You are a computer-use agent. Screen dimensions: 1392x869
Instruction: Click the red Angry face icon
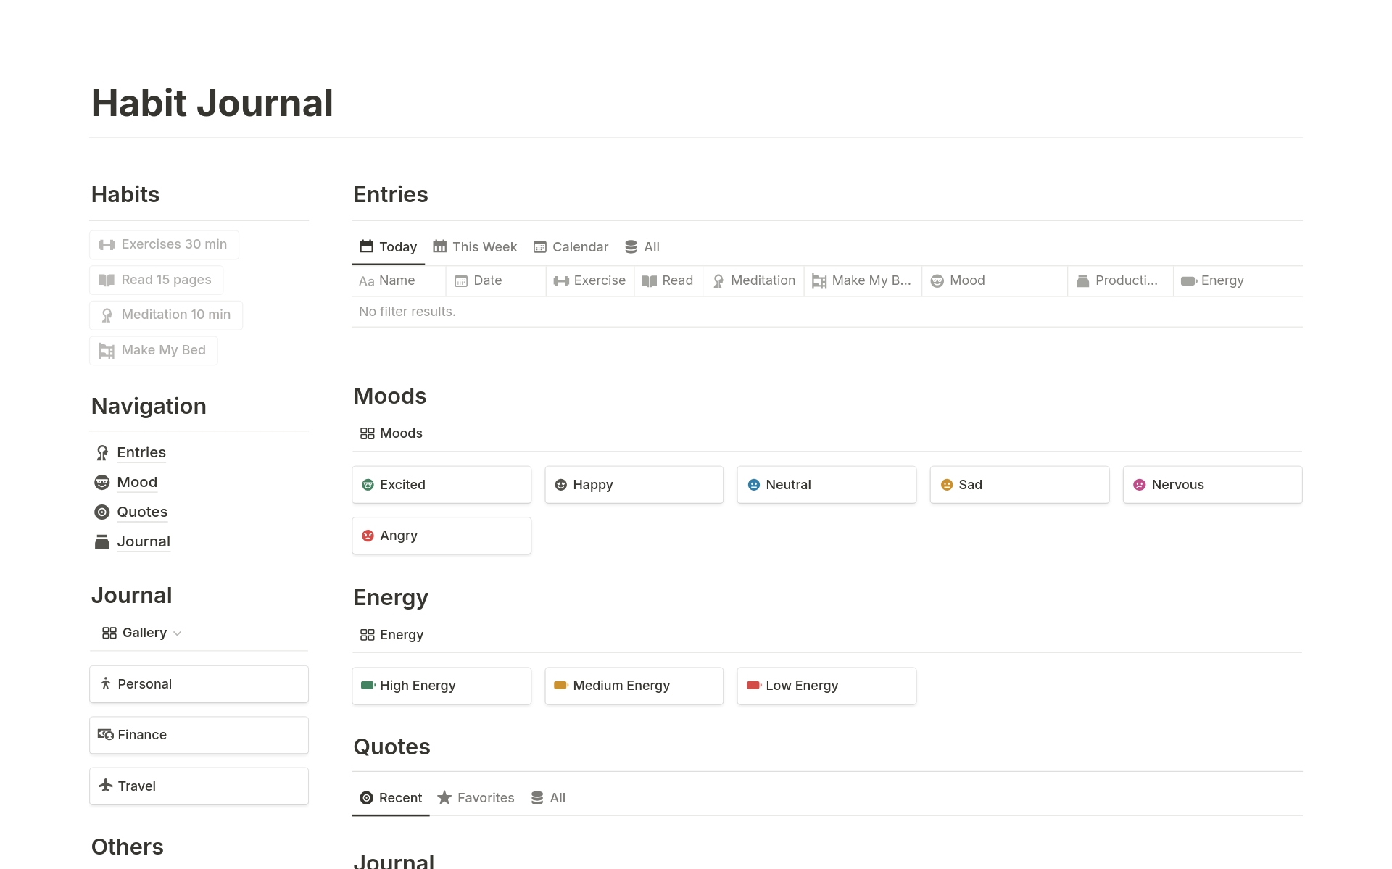(x=368, y=536)
